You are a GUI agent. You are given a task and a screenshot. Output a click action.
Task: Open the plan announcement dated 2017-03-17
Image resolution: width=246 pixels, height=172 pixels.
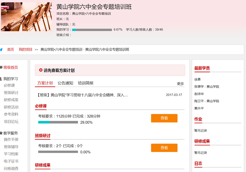tap(82, 95)
